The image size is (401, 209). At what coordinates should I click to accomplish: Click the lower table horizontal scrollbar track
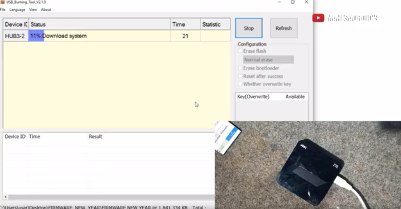pyautogui.click(x=111, y=197)
